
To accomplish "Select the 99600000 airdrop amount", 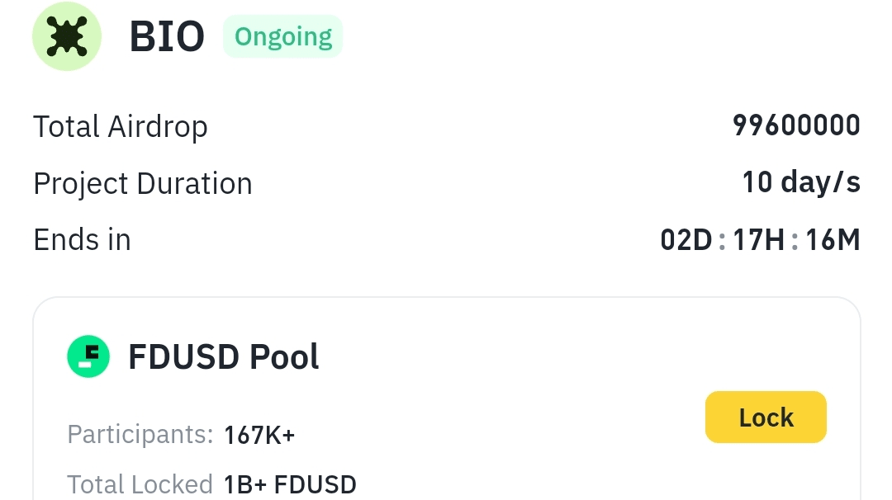I will [796, 125].
